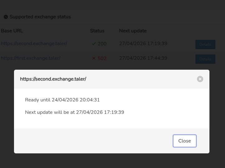The height and width of the screenshot is (168, 225).
Task: Click Details button for first.exchange.taler row
Action: point(205,59)
